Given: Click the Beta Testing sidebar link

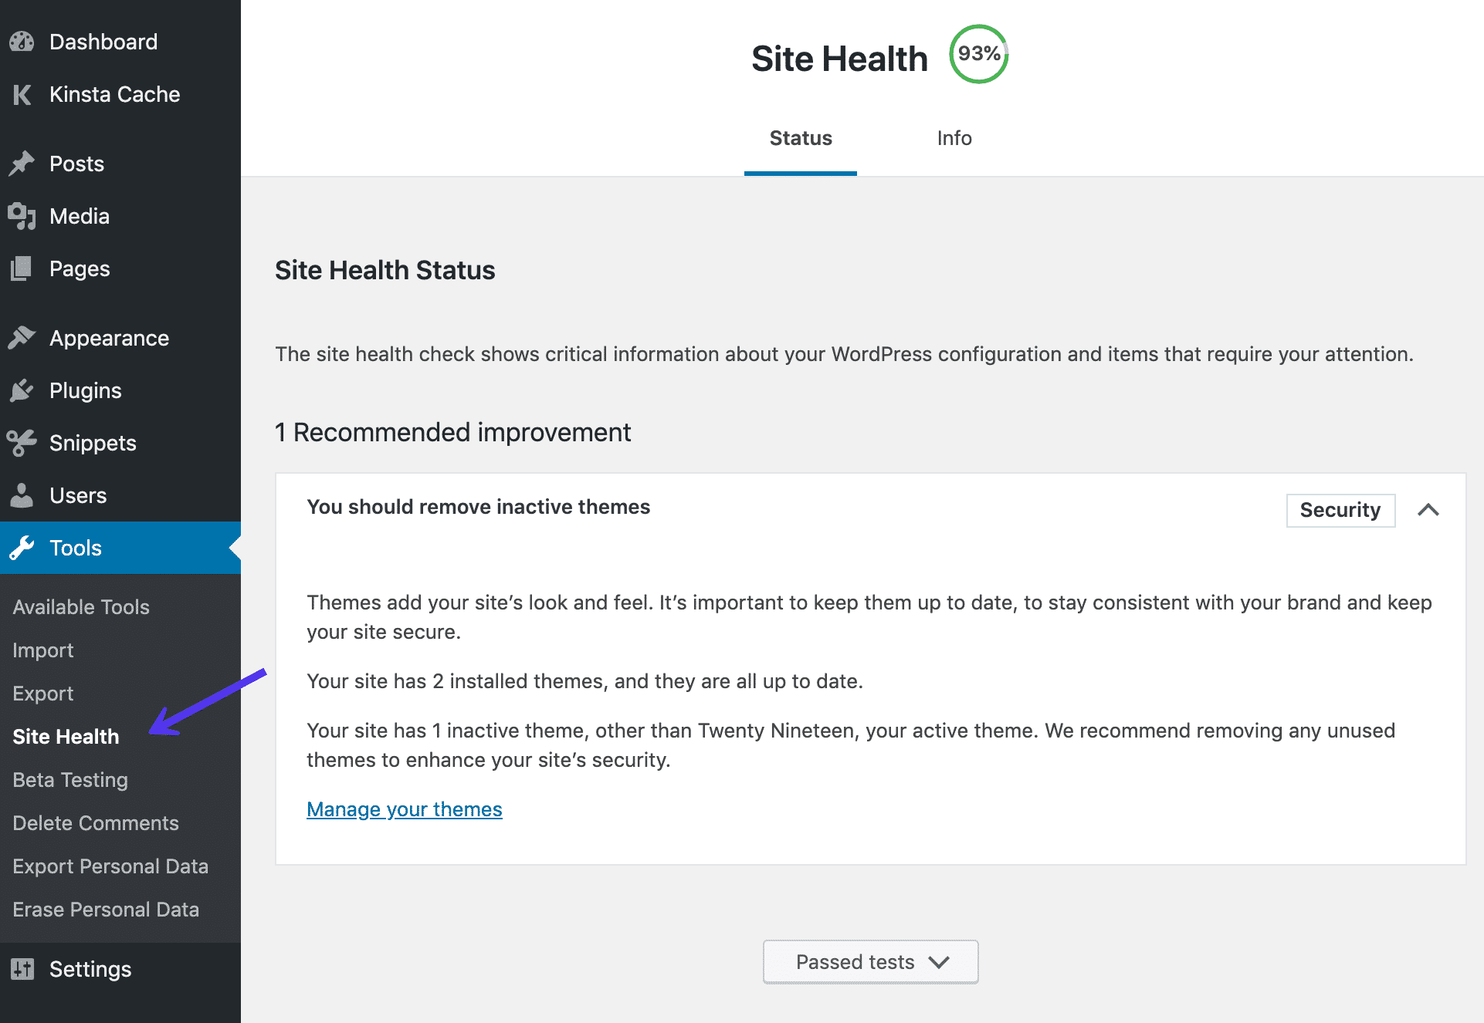Looking at the screenshot, I should point(70,780).
